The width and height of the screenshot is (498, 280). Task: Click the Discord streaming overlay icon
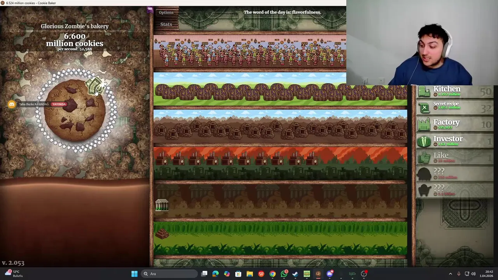point(11,104)
